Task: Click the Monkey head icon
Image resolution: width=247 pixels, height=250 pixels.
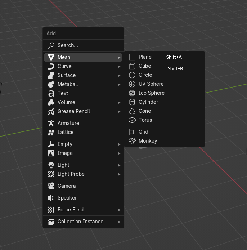Action: (x=132, y=141)
